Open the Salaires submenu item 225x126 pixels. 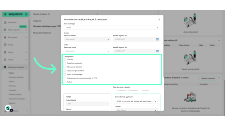(x=11, y=82)
